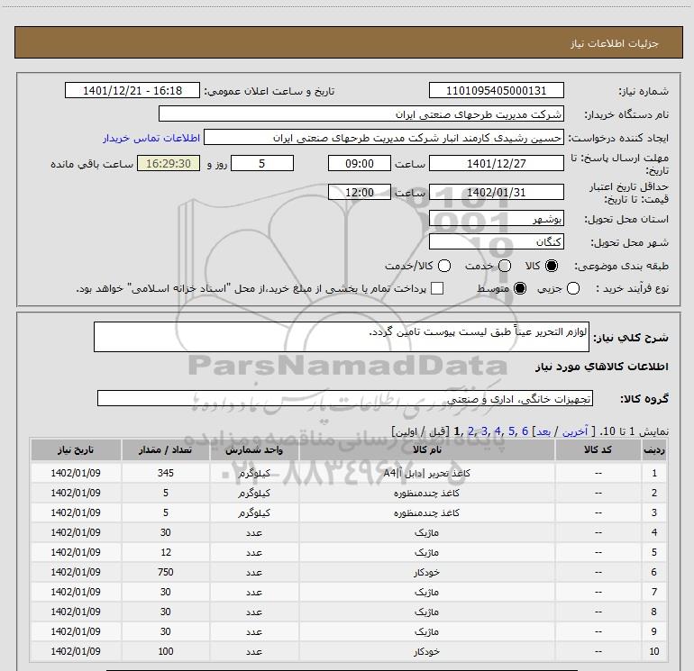
Task: Open the بعد next page link
Action: coord(543,431)
